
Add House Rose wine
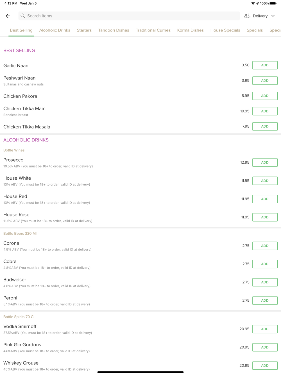click(x=265, y=217)
